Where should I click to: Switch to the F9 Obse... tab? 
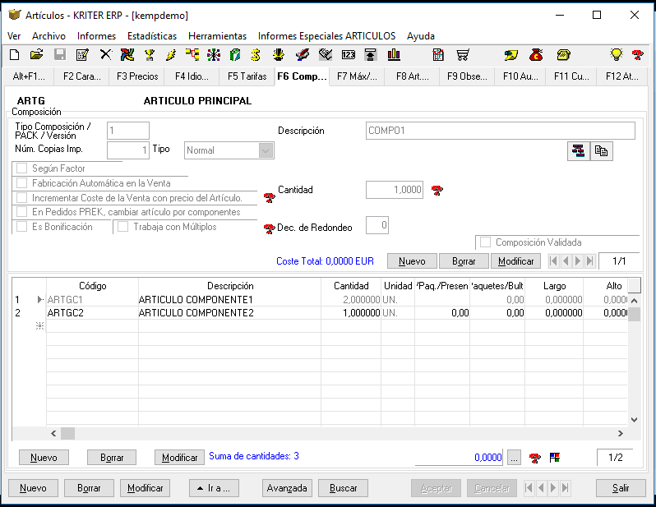coord(467,76)
